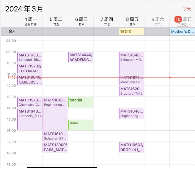Open Monday's MATH19732/TUTORIAL1 event
Image resolution: width=195 pixels, height=169 pixels.
[30, 68]
